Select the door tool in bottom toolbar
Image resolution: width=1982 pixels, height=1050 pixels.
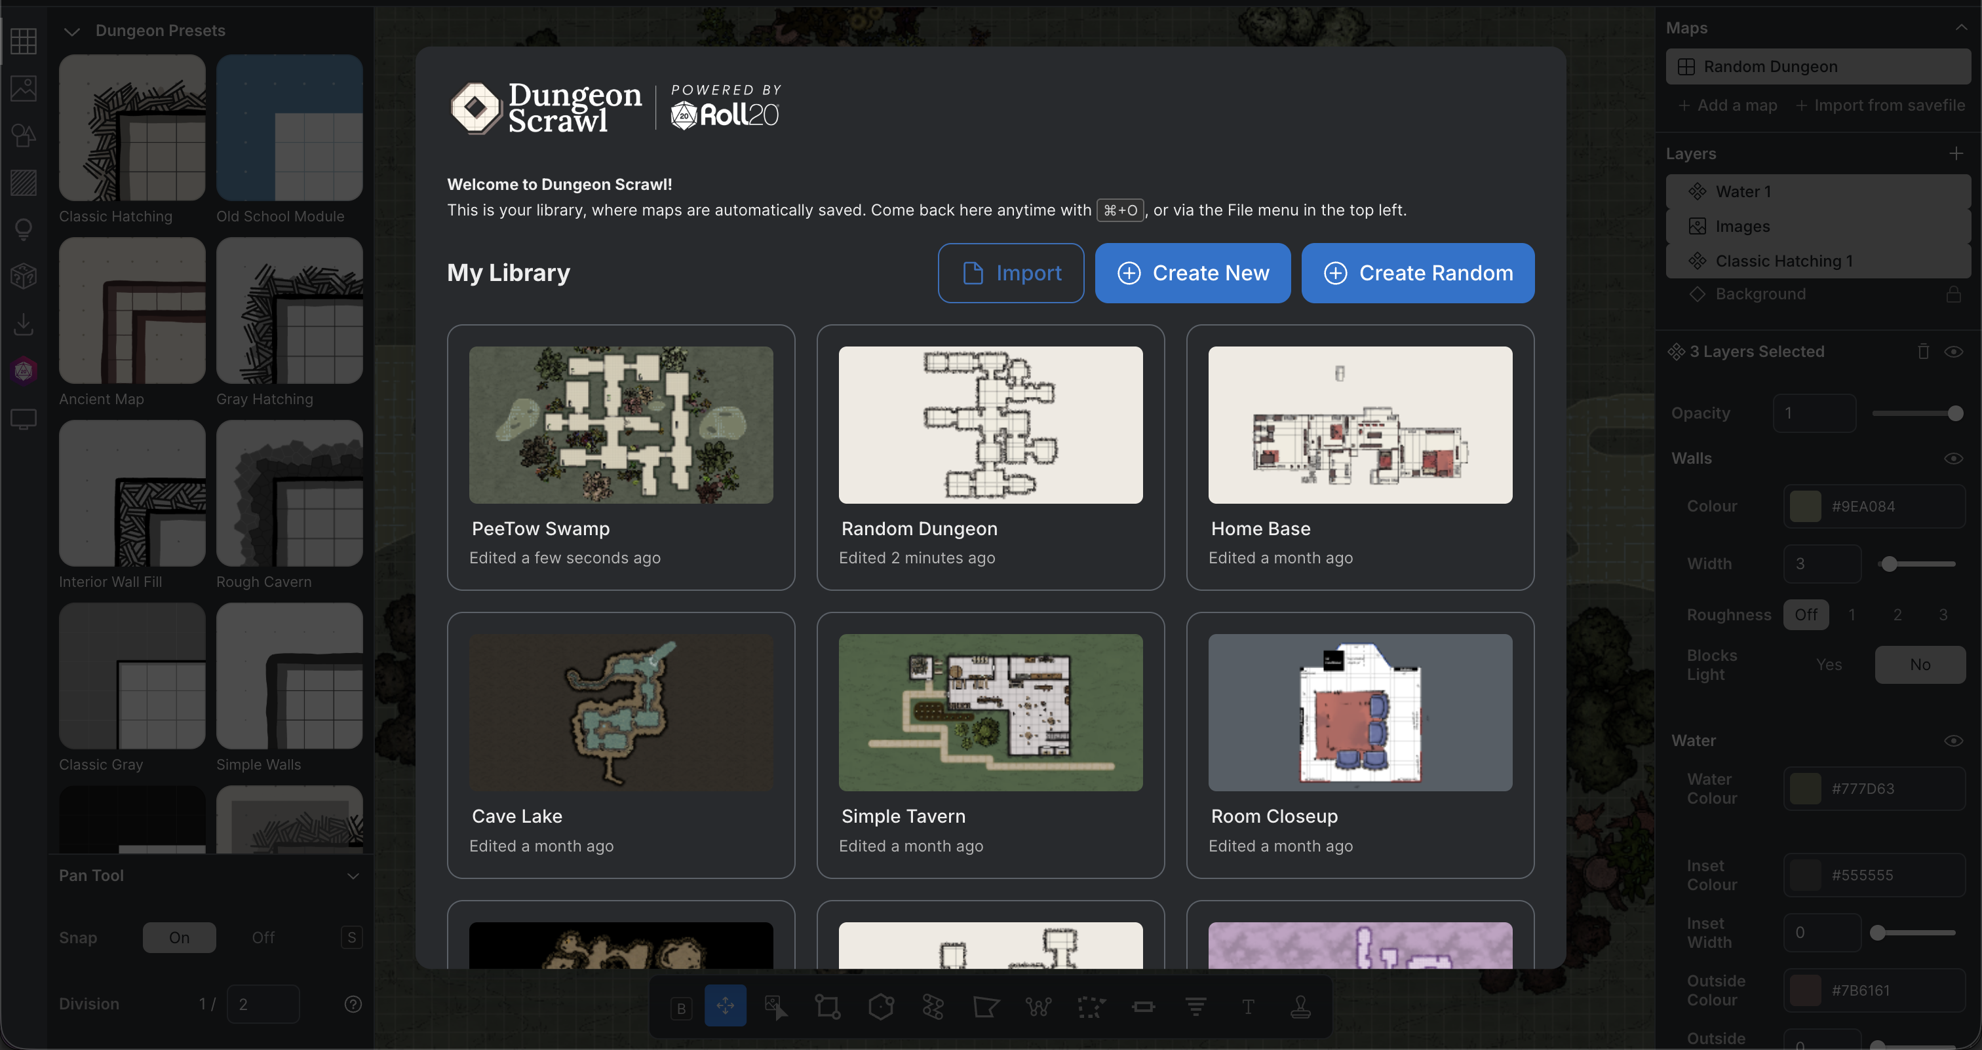(1143, 1006)
